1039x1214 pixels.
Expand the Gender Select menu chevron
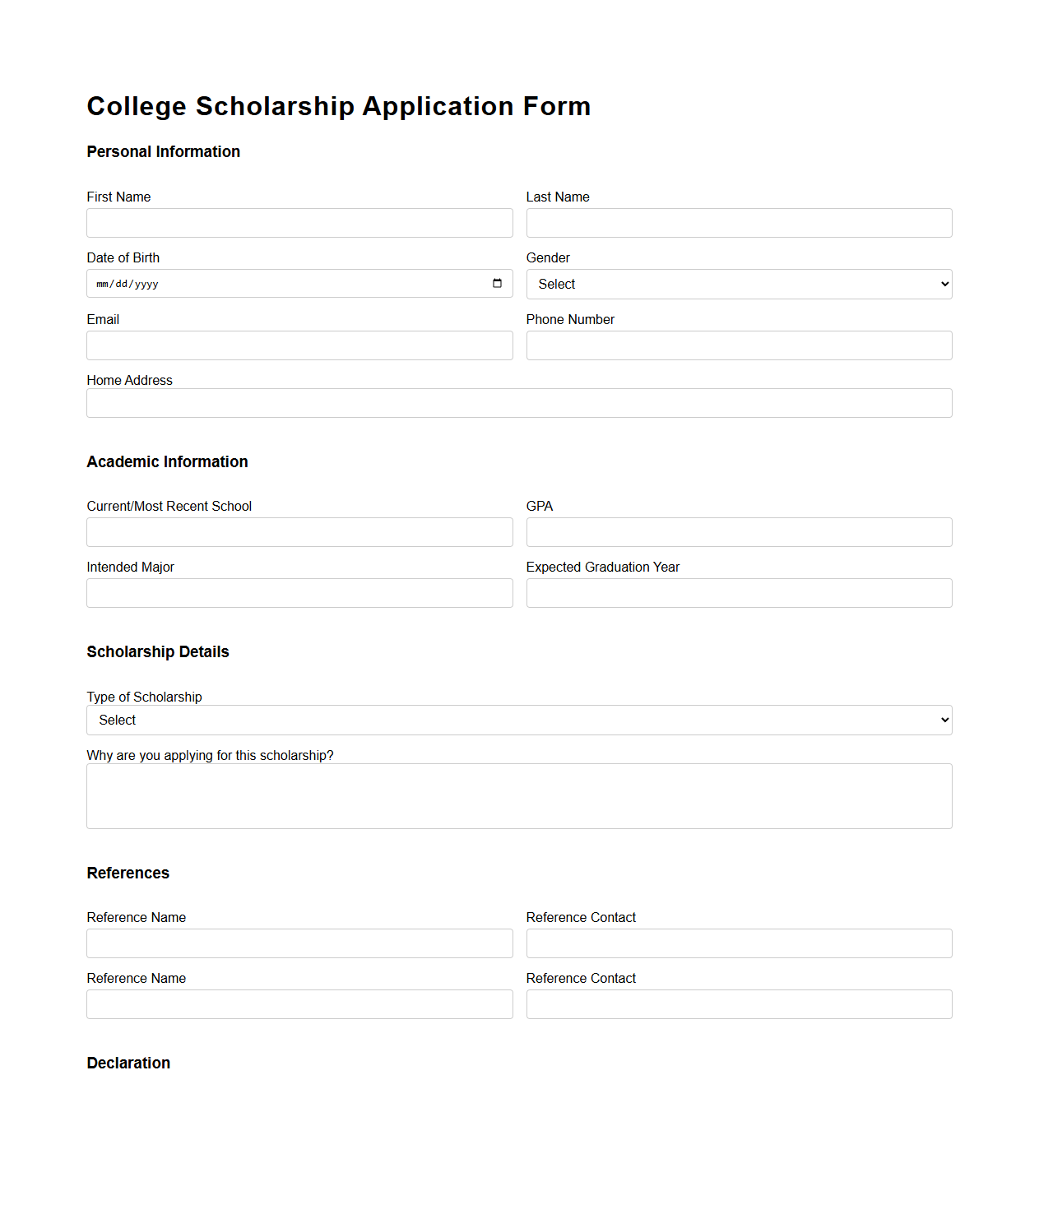(x=943, y=284)
